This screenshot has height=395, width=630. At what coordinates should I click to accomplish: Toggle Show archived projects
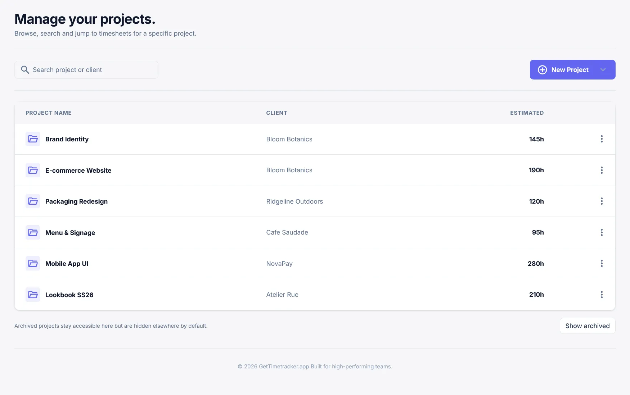(x=587, y=326)
